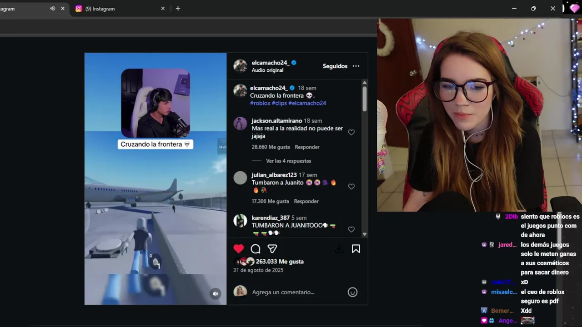582x327 pixels.
Task: Click the 'Cruzando la frontera' video caption
Action: pyautogui.click(x=156, y=144)
